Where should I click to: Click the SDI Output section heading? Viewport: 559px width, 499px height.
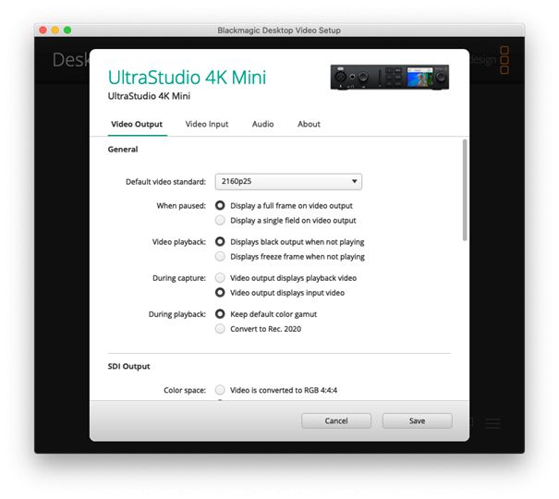pyautogui.click(x=129, y=367)
